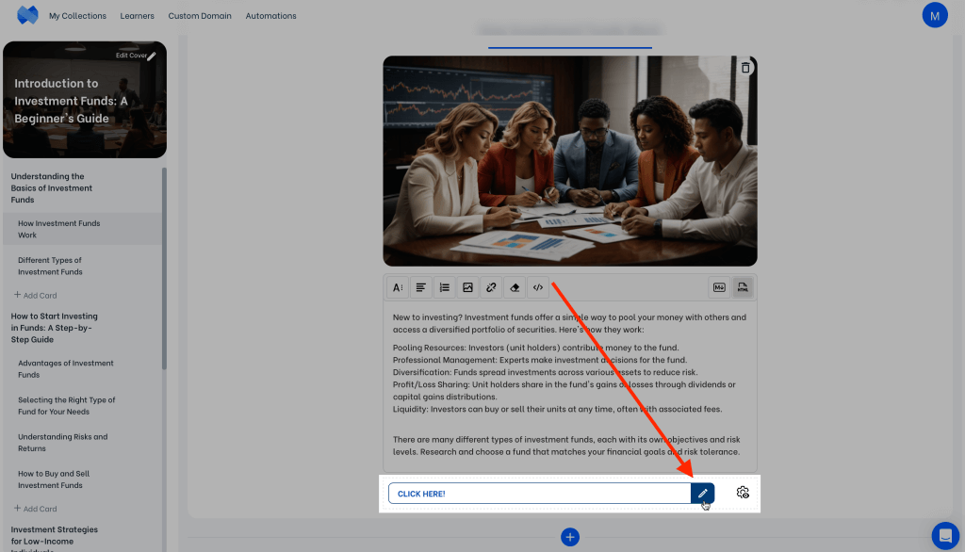This screenshot has width=965, height=552.
Task: Switch editor to Markdown mode
Action: 719,287
